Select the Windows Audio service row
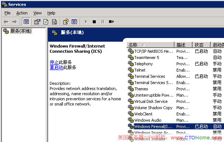This screenshot has height=142, width=224. click(176, 120)
